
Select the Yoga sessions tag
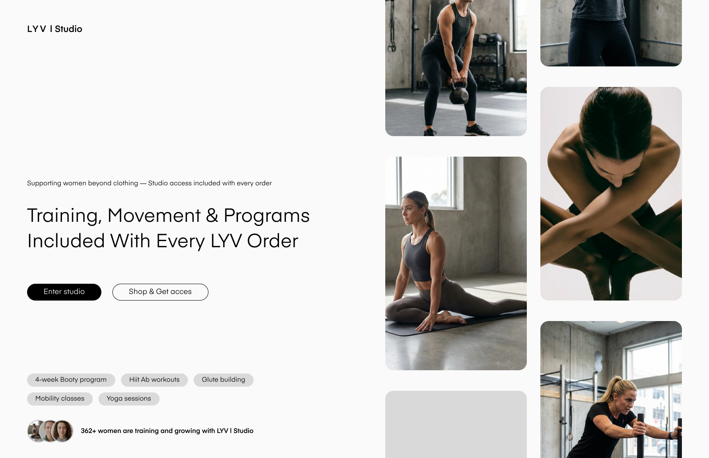[129, 399]
